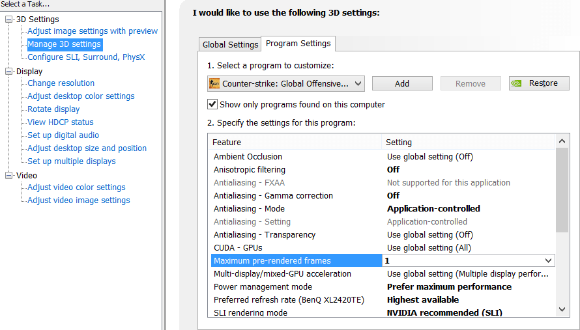
Task: Open View HDCP status page
Action: tap(61, 122)
